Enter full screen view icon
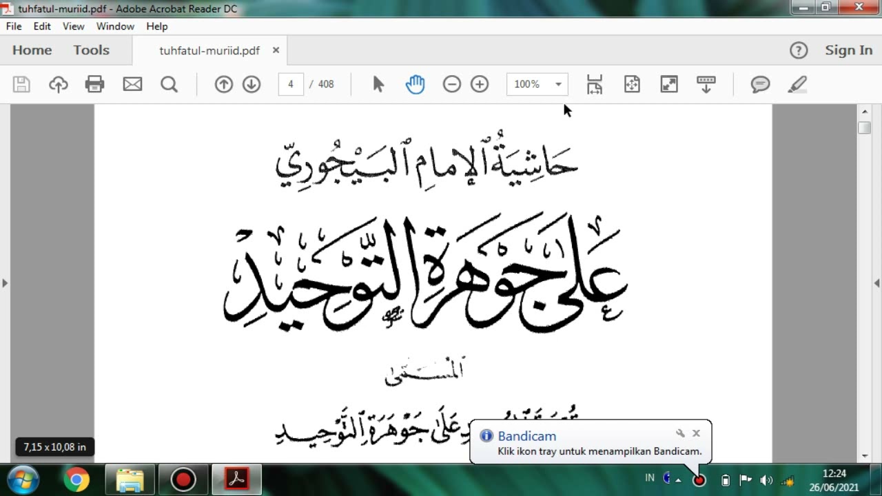This screenshot has width=882, height=496. click(x=669, y=84)
